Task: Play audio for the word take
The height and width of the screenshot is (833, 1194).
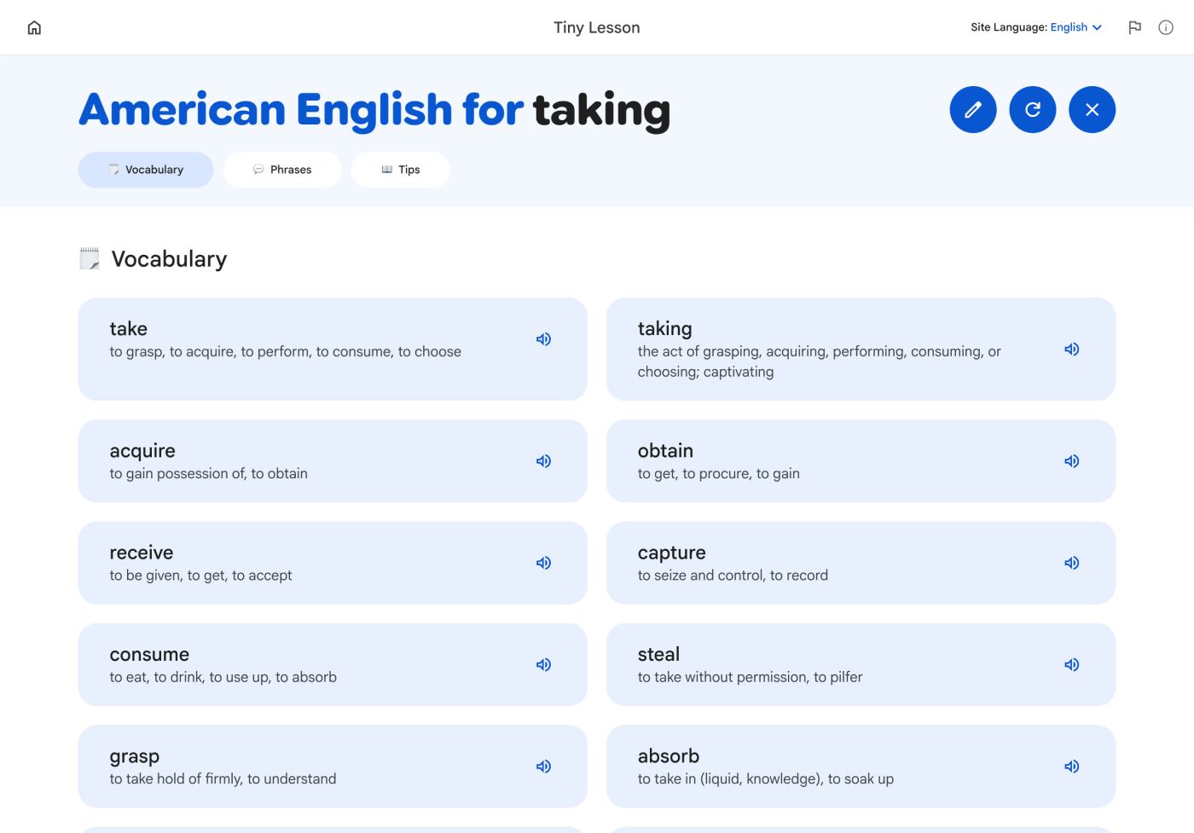Action: (x=543, y=339)
